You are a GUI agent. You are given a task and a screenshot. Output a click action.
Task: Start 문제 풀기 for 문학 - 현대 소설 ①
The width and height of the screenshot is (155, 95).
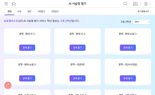tap(128, 48)
